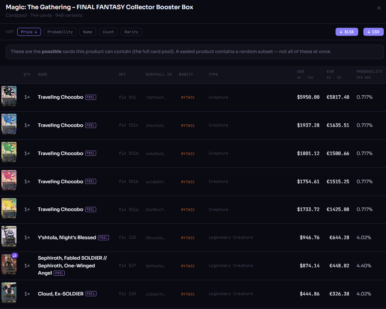Flip the Sephiroth card with the swap icon
This screenshot has width=386, height=309.
click(15, 256)
